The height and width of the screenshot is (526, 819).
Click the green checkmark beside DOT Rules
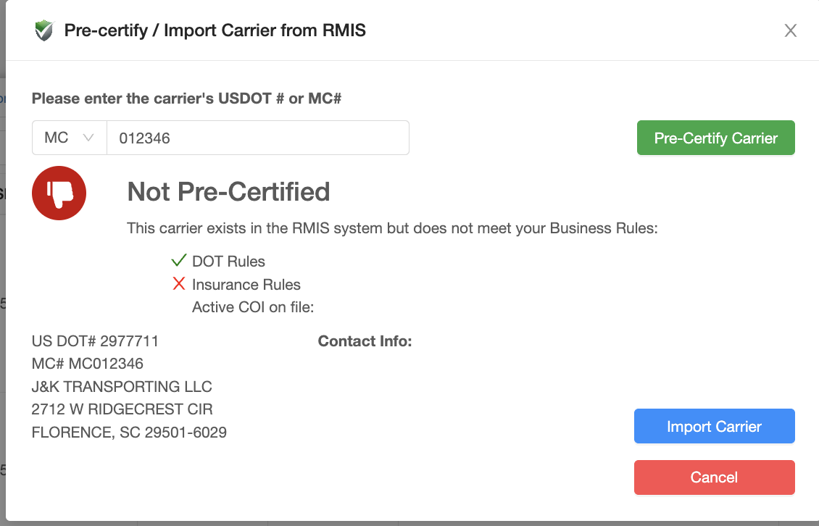point(179,261)
